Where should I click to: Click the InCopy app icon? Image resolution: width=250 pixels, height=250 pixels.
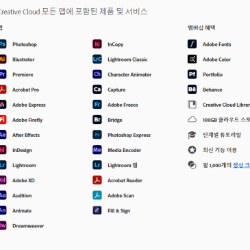click(97, 44)
